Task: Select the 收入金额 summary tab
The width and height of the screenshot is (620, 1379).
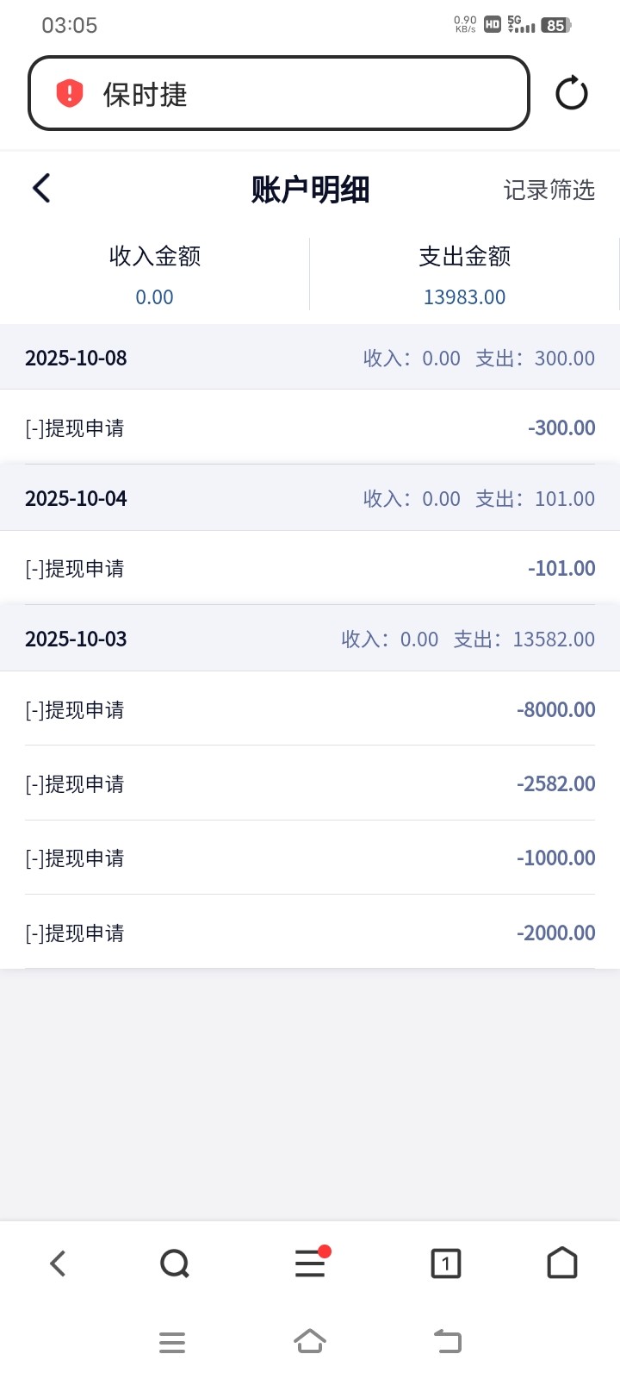Action: point(155,274)
